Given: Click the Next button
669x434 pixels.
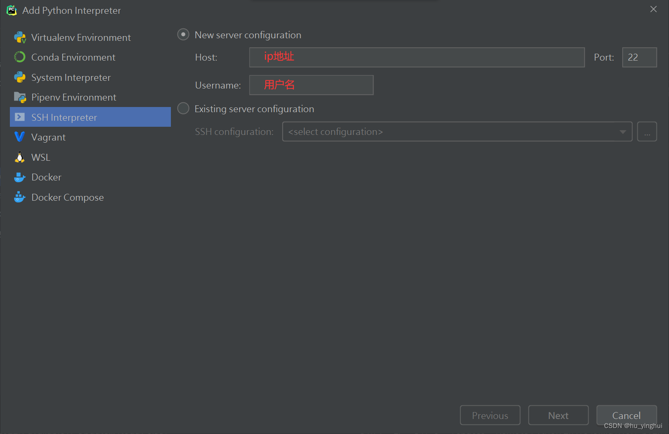Looking at the screenshot, I should pyautogui.click(x=558, y=415).
